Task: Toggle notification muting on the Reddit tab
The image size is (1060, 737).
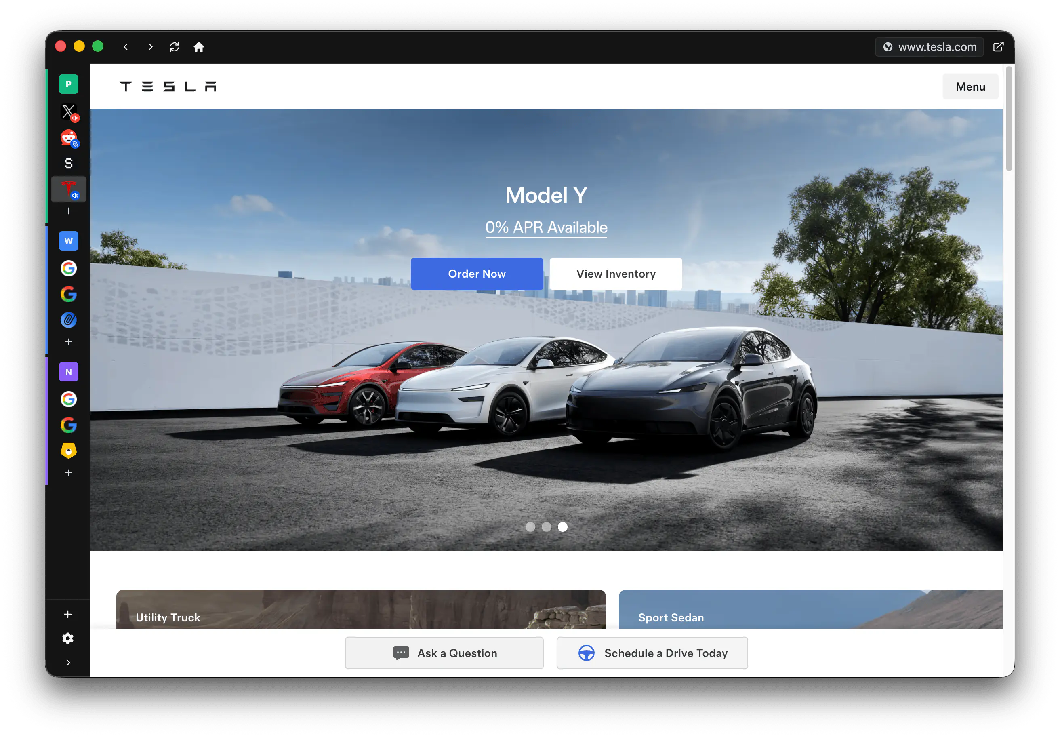Action: (76, 143)
